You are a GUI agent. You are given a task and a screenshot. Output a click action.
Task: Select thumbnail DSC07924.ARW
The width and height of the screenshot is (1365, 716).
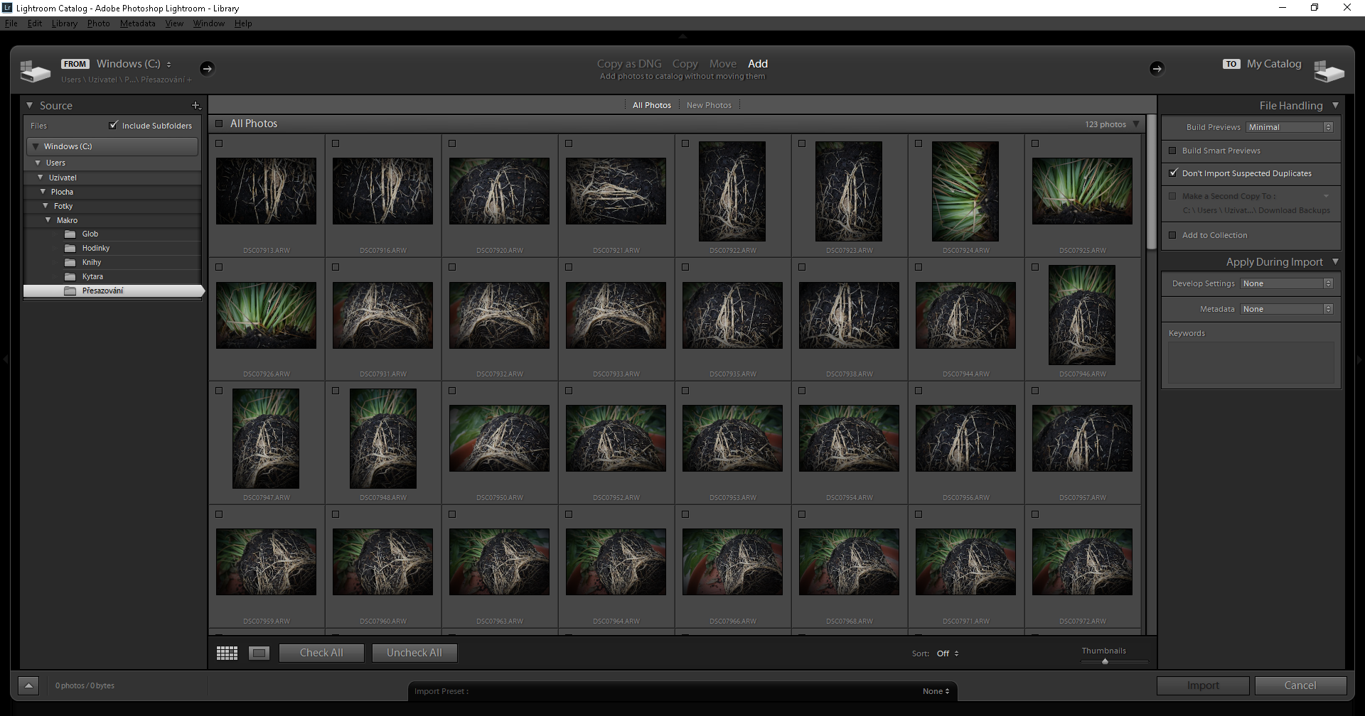pyautogui.click(x=965, y=191)
